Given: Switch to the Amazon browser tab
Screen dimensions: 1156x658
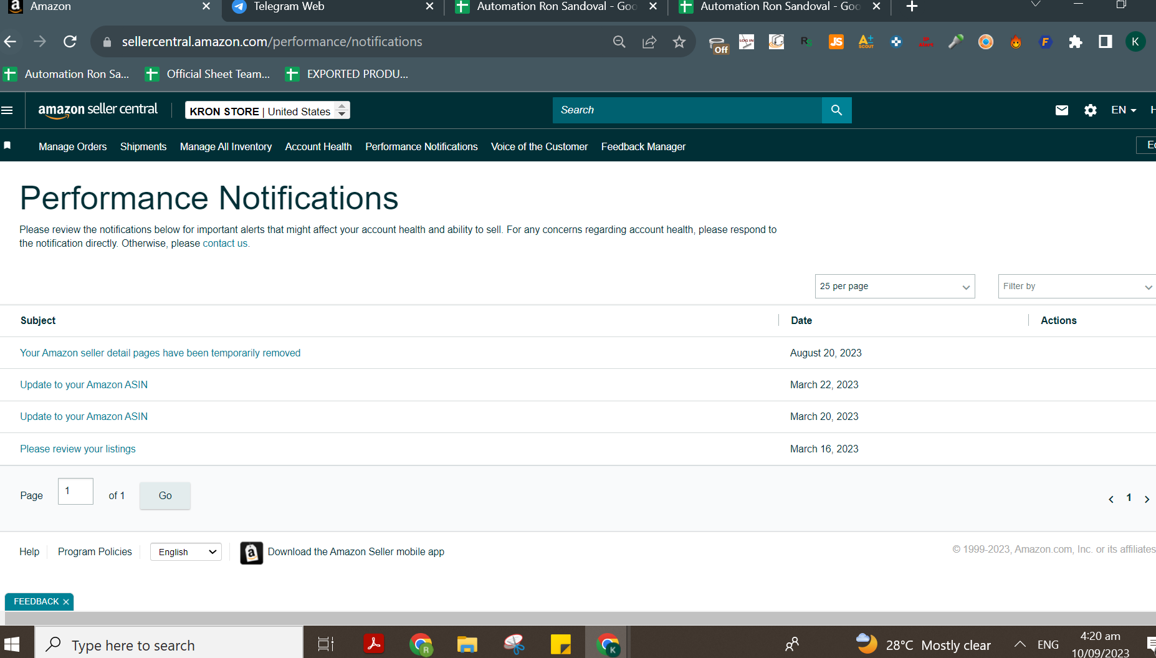Looking at the screenshot, I should 109,6.
